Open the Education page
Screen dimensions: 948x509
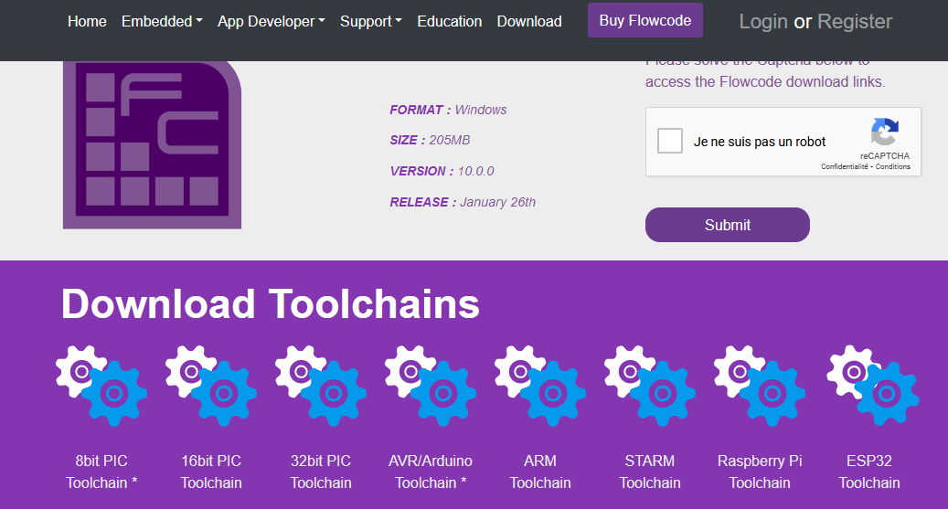click(449, 21)
